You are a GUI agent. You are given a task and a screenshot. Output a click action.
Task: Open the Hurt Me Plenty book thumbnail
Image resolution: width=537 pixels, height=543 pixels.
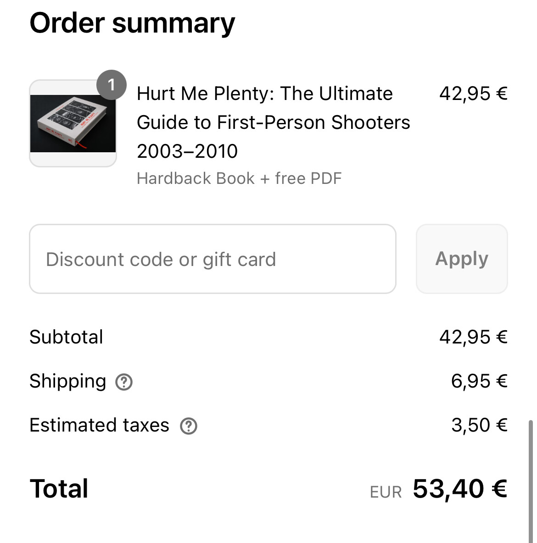pyautogui.click(x=73, y=124)
